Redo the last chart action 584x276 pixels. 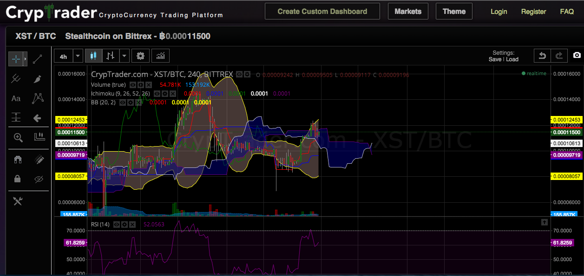point(559,56)
